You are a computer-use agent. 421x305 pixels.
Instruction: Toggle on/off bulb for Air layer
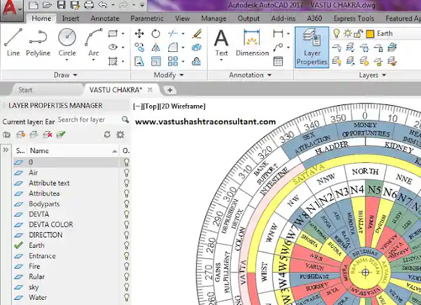click(126, 172)
